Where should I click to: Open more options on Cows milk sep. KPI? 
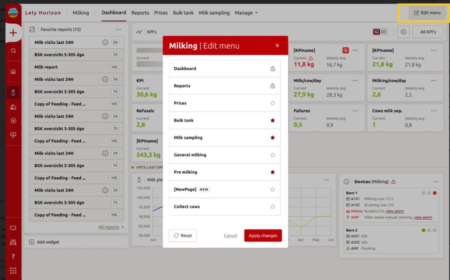(434, 111)
